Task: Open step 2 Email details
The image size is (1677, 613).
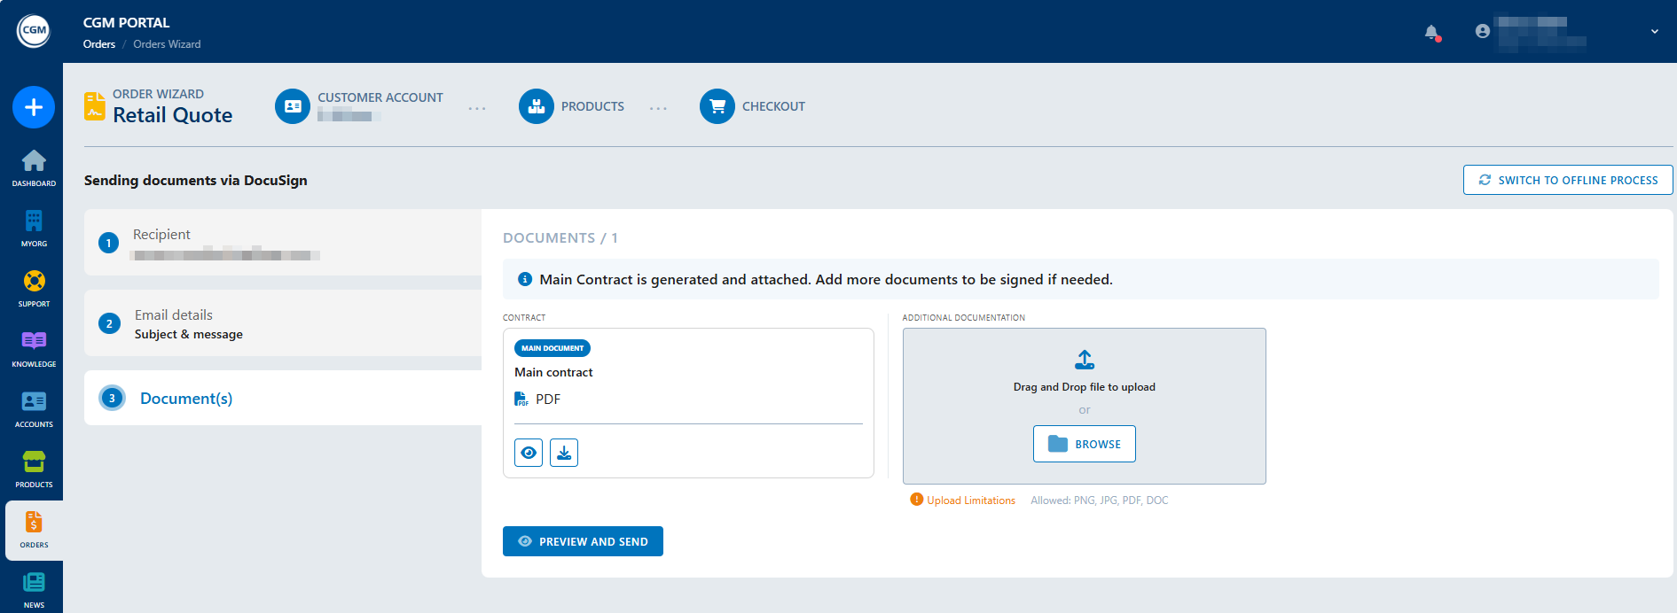Action: point(283,323)
